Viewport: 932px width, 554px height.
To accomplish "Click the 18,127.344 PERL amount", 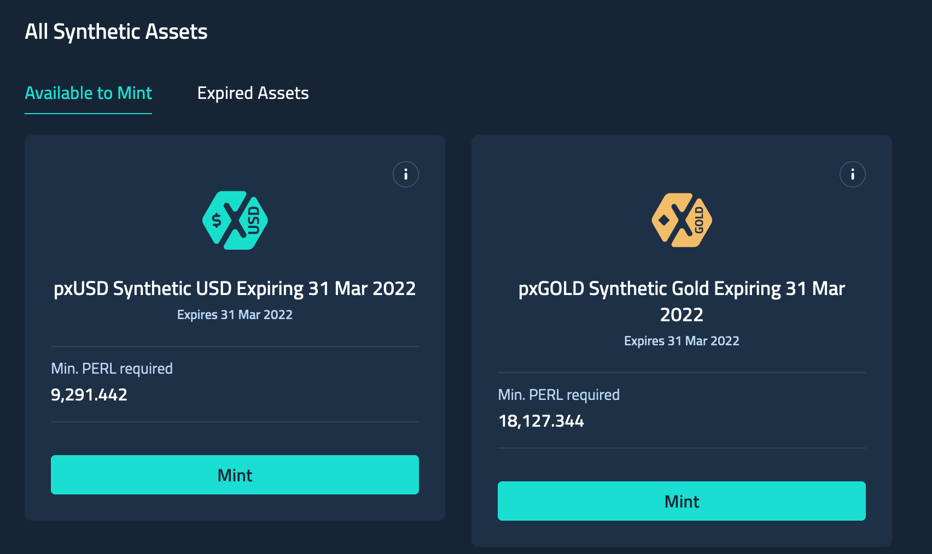I will pos(541,421).
